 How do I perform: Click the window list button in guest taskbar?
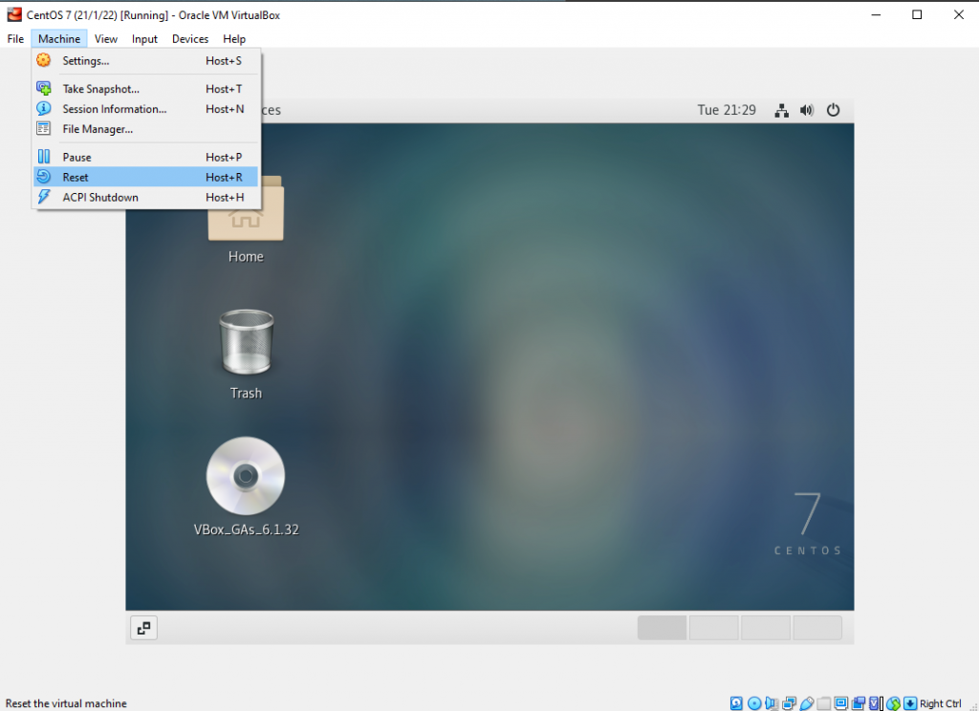(143, 628)
